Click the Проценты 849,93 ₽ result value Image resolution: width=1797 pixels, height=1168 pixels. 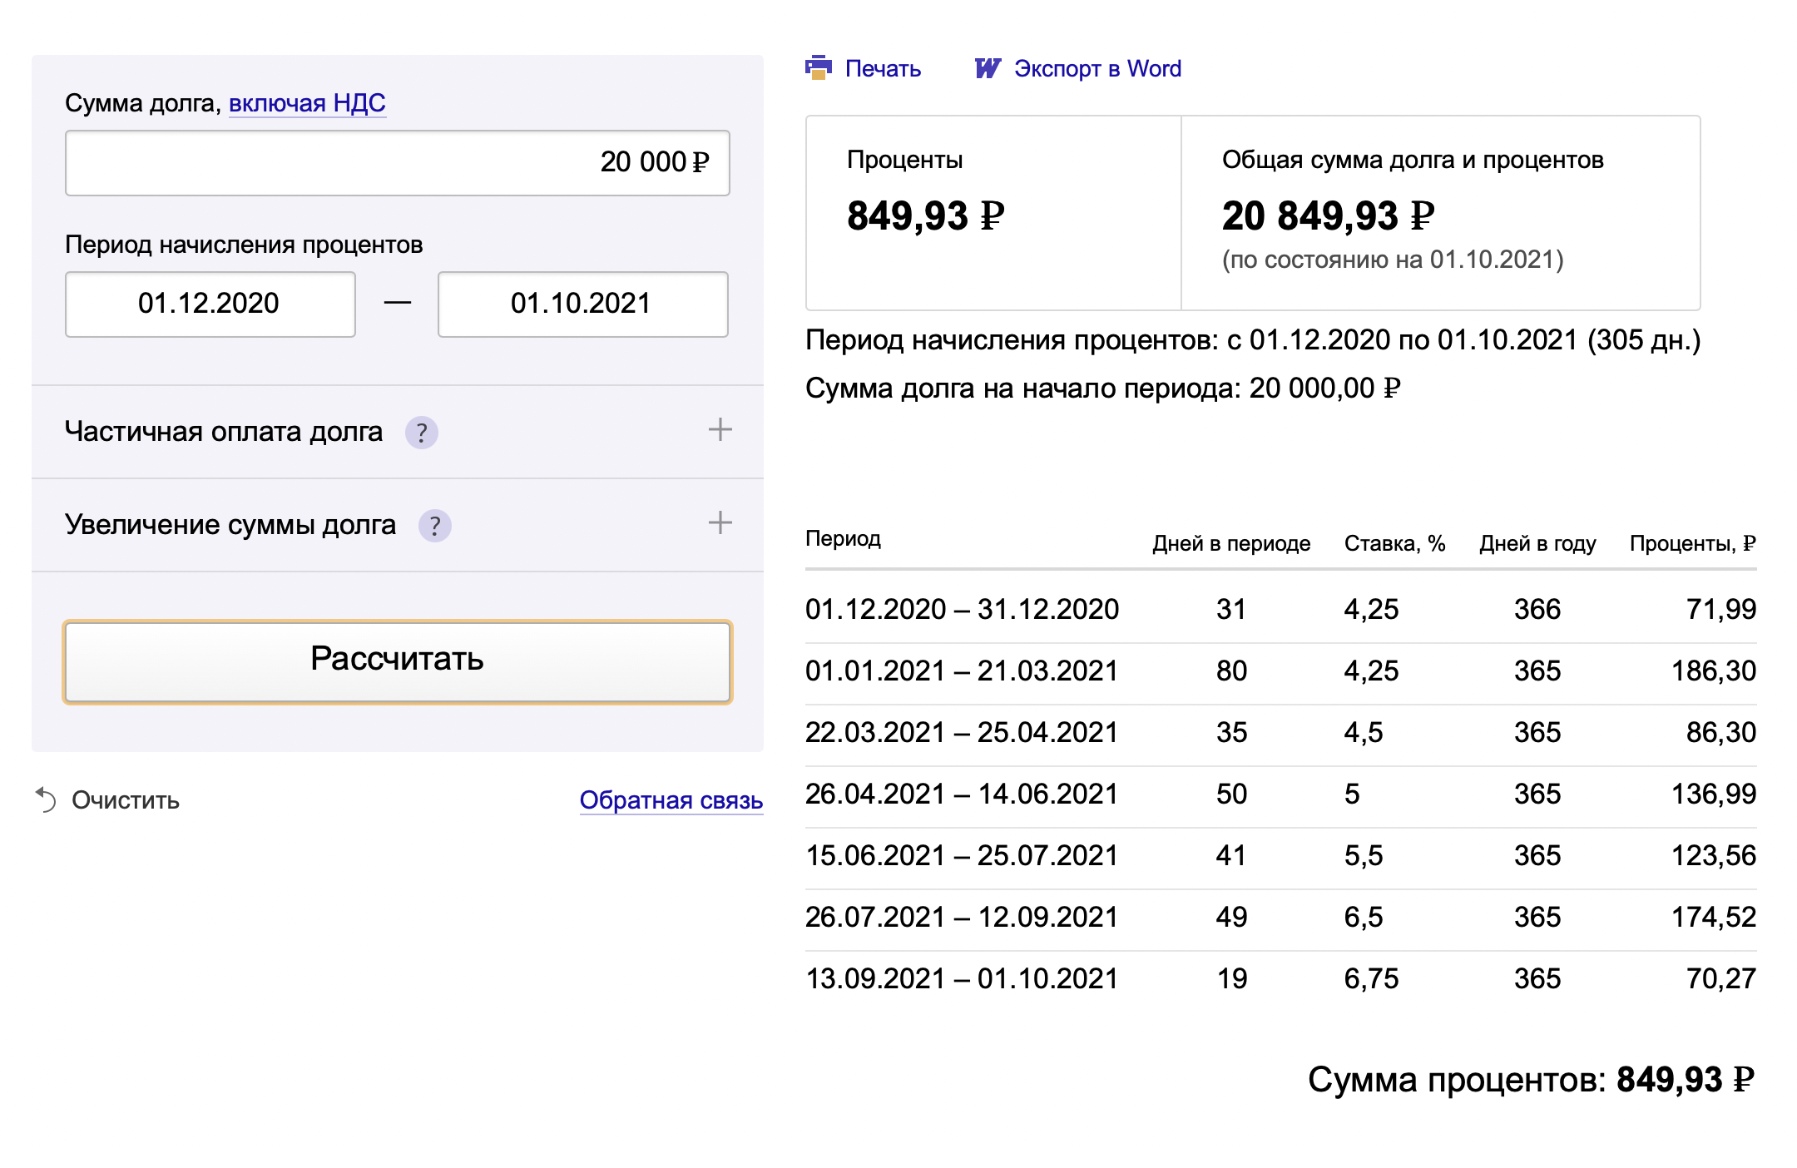click(926, 216)
